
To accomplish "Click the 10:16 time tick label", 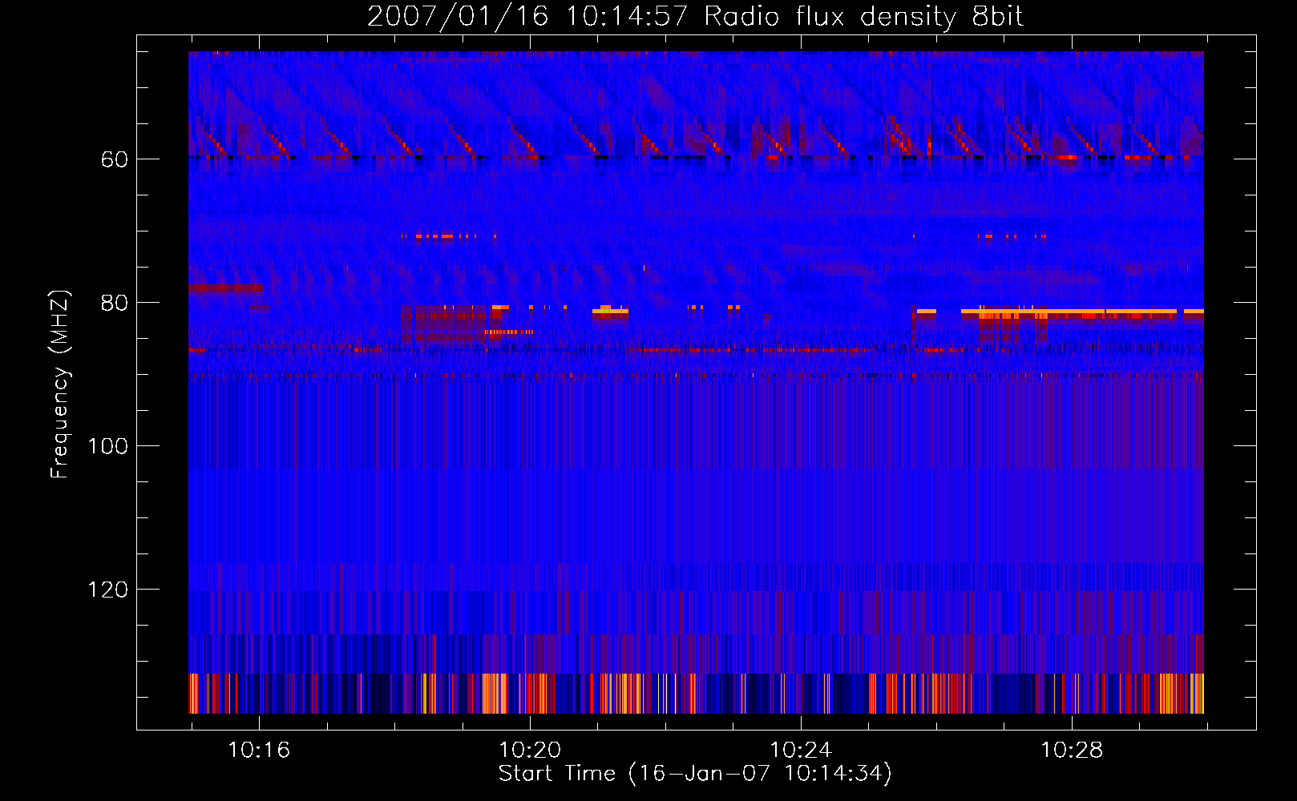I will [x=259, y=751].
